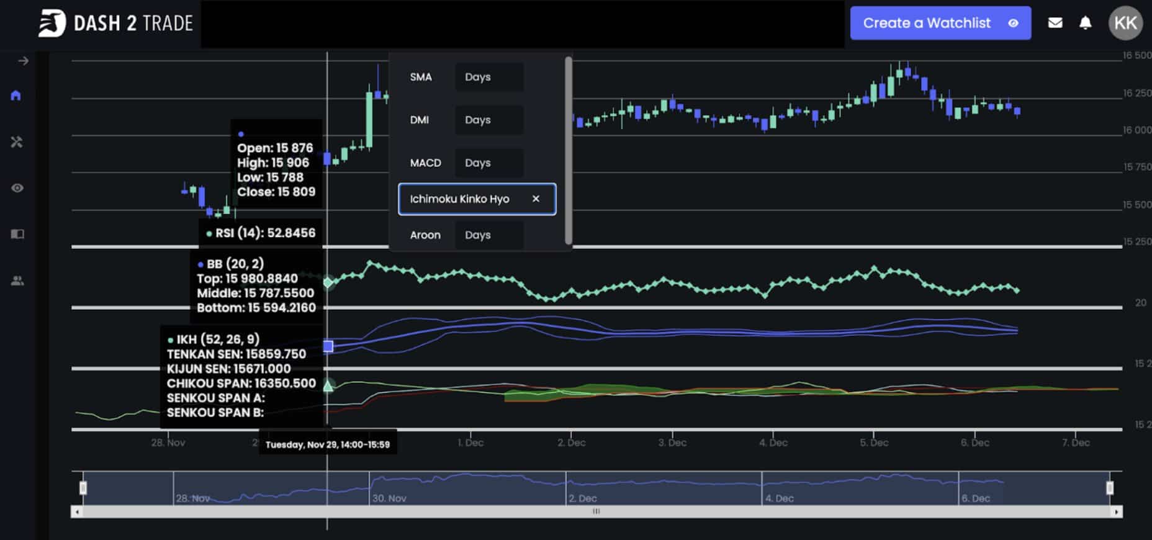Remove Ichimoku Kinko Hyo with the X

pos(536,199)
